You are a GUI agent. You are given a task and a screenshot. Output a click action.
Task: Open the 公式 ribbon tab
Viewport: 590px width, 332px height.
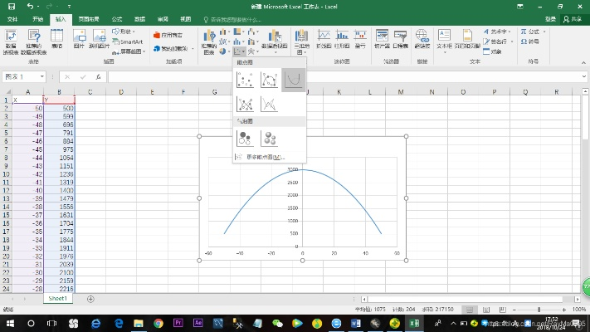(117, 18)
